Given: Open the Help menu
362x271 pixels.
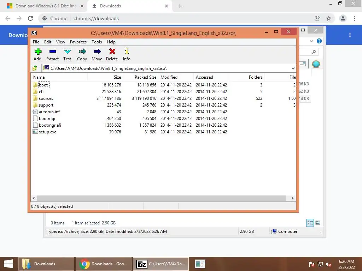Looking at the screenshot, I should point(111,42).
